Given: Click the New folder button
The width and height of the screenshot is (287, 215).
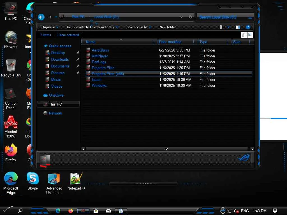Looking at the screenshot, I should click(x=168, y=27).
